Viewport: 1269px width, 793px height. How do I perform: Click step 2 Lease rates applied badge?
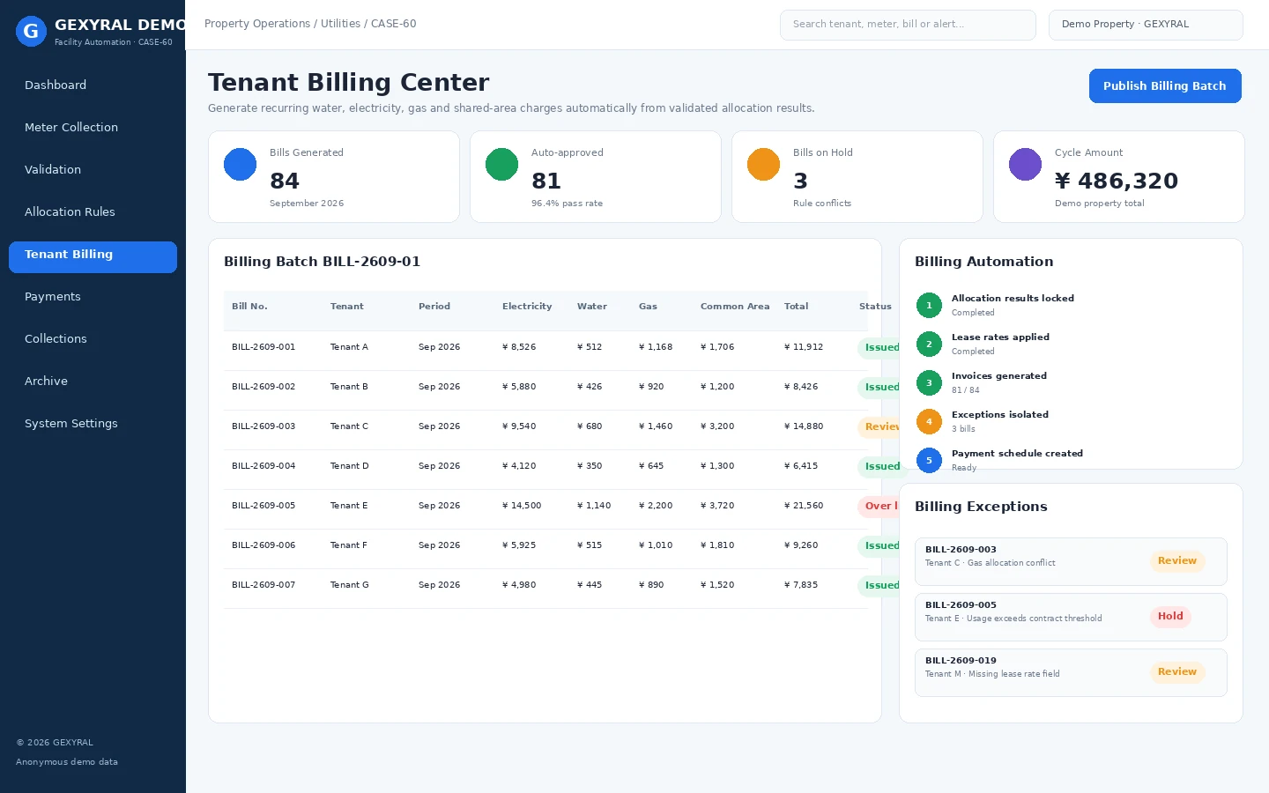click(929, 345)
